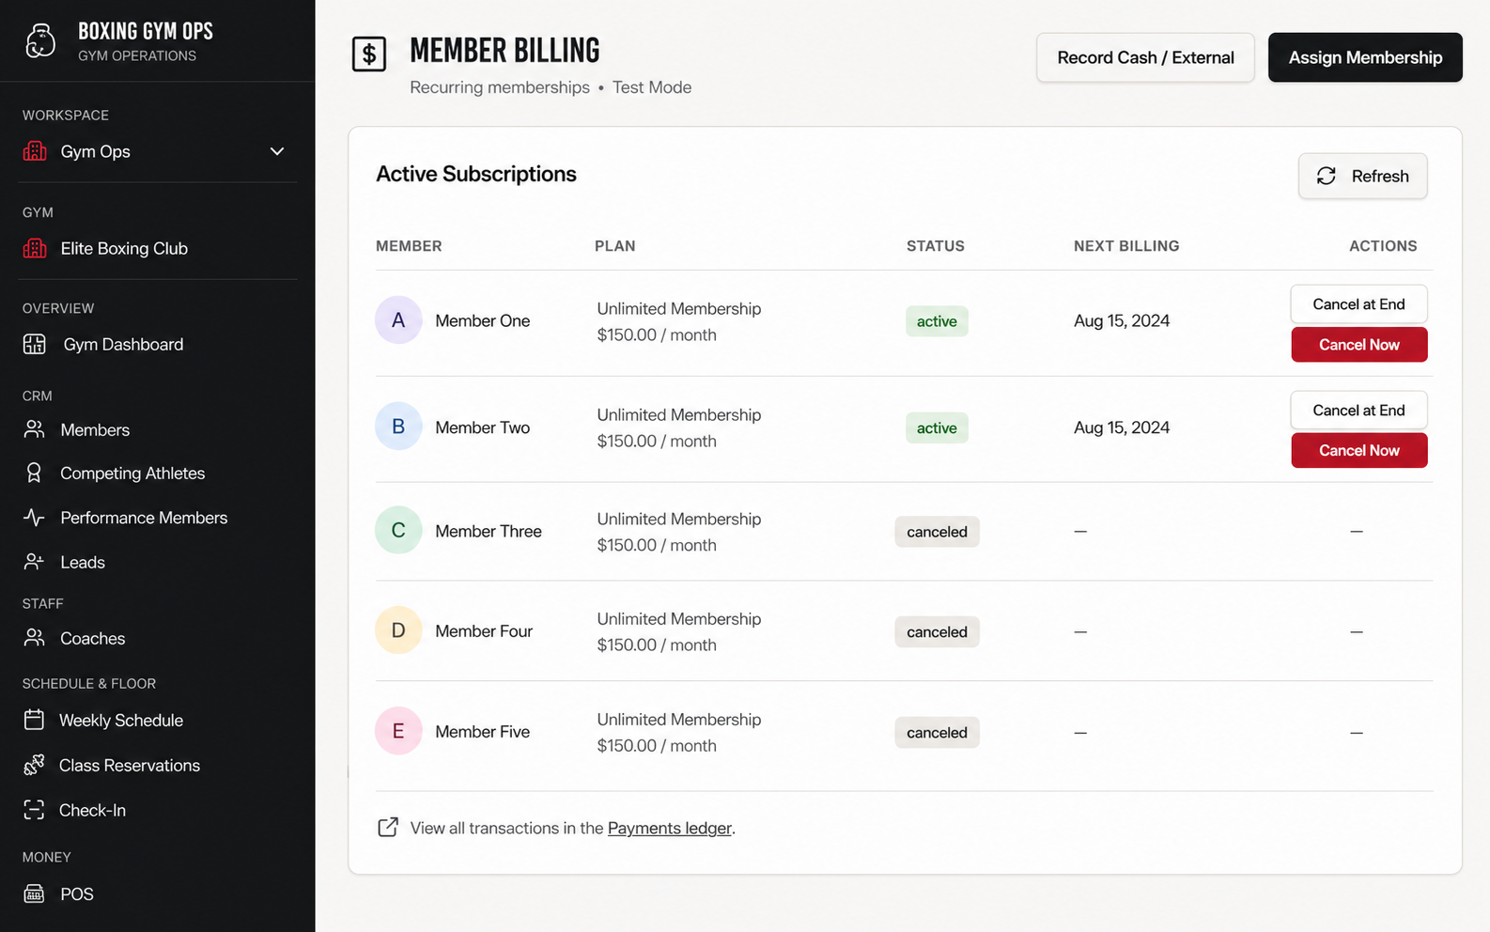
Task: Click the Coaches people icon
Action: 35,638
